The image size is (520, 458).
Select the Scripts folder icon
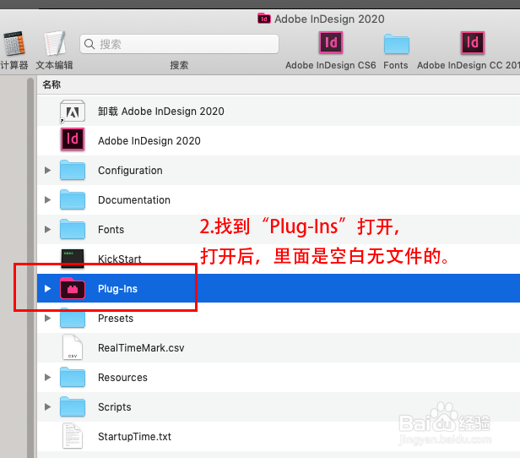coord(73,406)
